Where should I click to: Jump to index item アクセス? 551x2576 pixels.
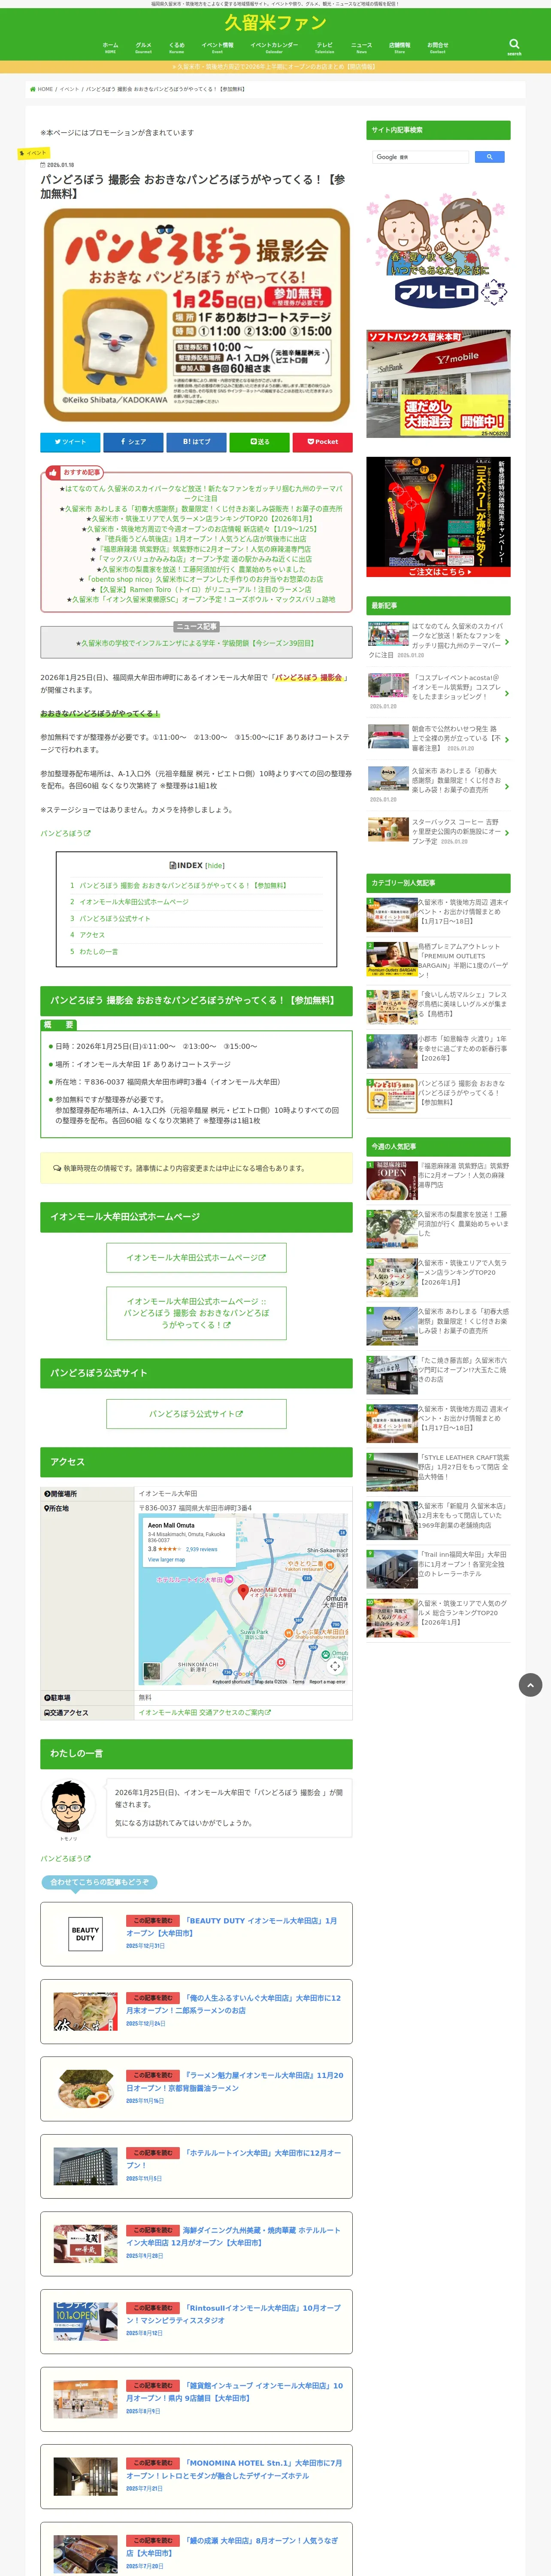(x=92, y=935)
